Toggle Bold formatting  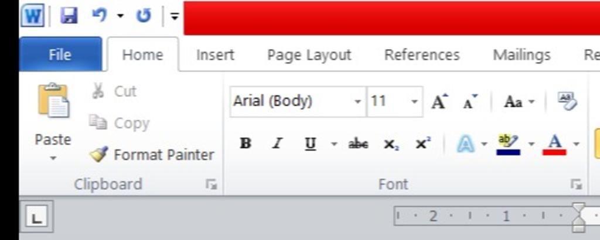pyautogui.click(x=246, y=144)
